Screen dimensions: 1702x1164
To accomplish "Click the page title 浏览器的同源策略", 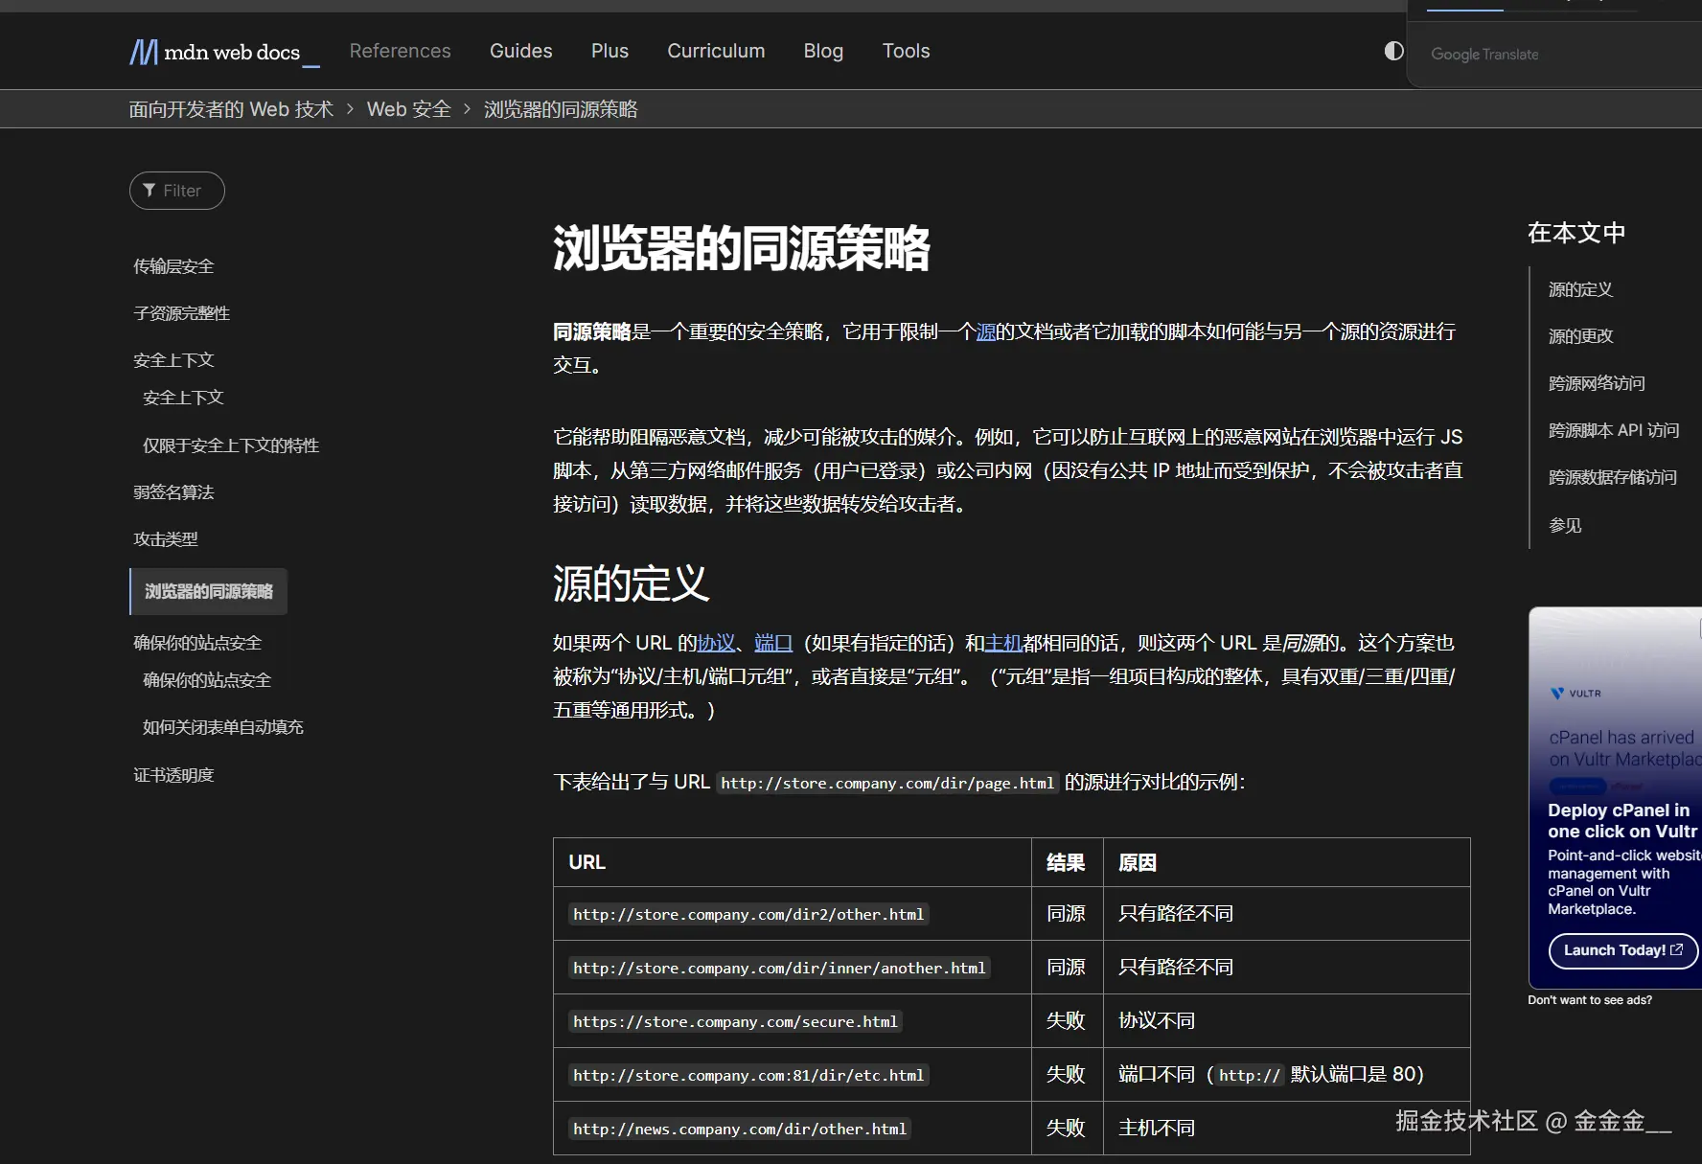I will tap(742, 248).
